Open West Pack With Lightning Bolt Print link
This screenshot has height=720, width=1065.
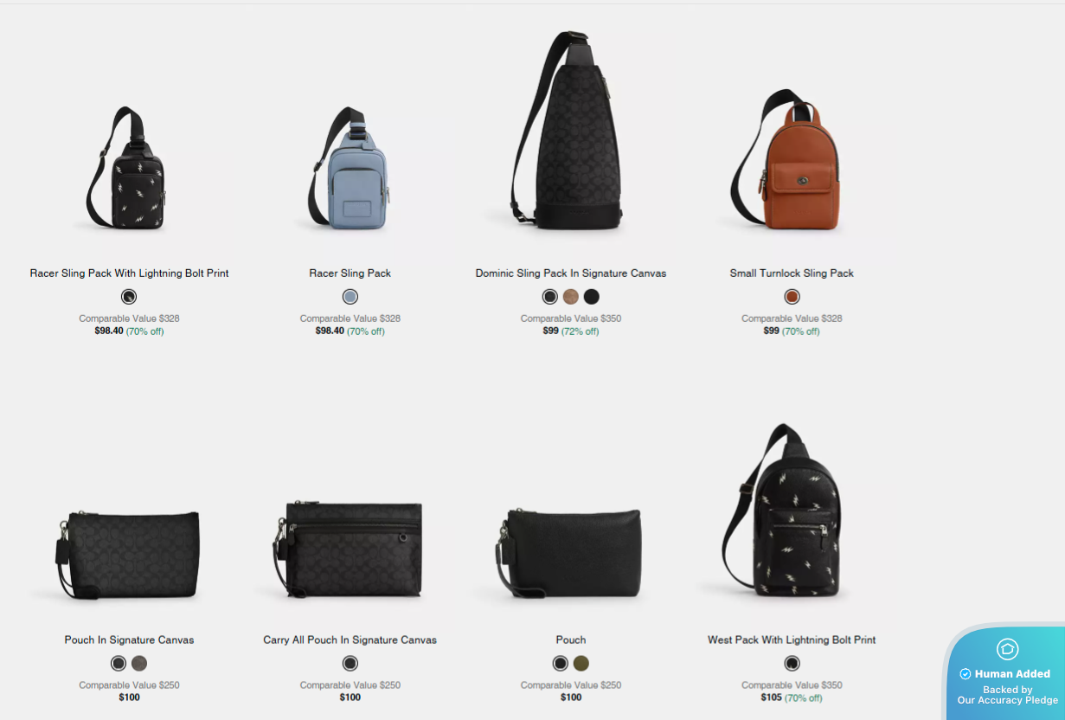pyautogui.click(x=792, y=640)
